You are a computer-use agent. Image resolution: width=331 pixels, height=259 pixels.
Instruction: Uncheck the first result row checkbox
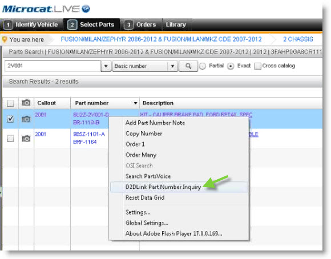(10, 119)
